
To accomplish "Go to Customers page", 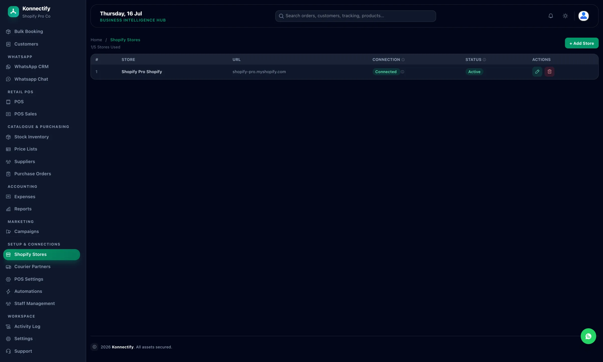I will pyautogui.click(x=41, y=44).
